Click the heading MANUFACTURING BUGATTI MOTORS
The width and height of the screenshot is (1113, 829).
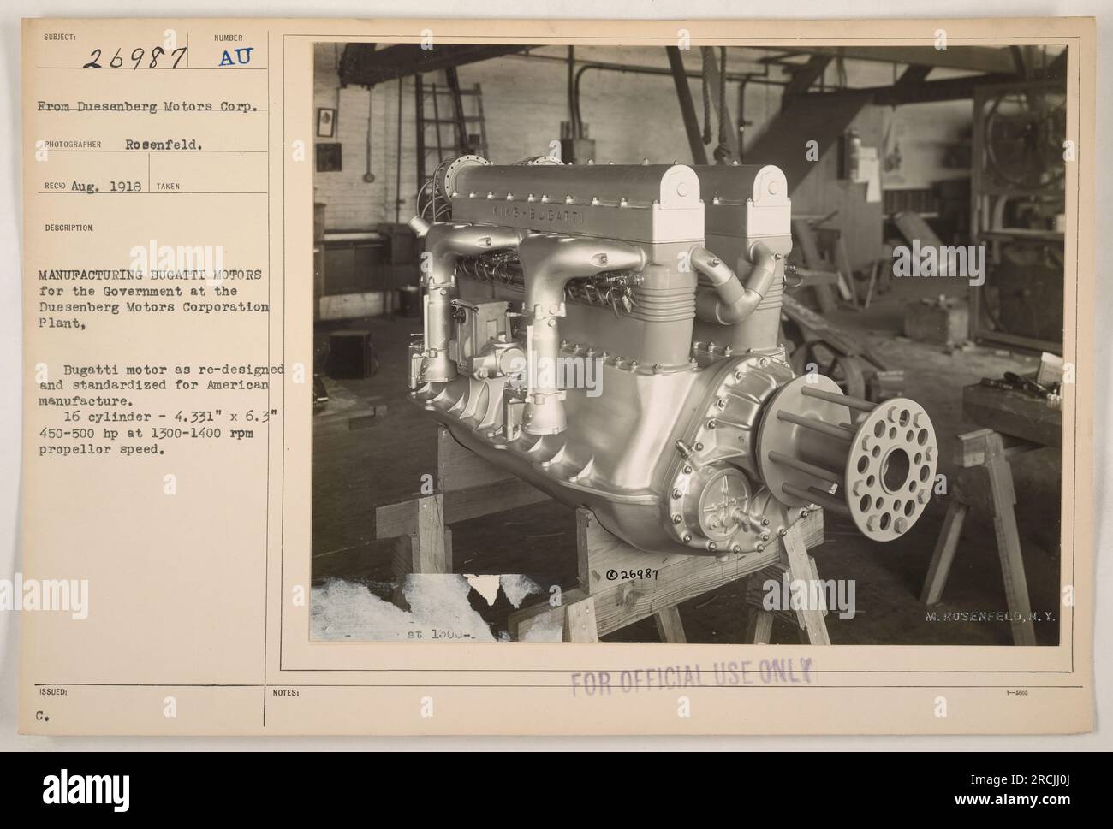click(x=150, y=274)
